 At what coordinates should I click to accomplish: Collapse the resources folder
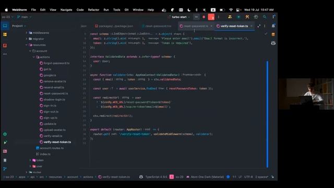click(x=27, y=45)
